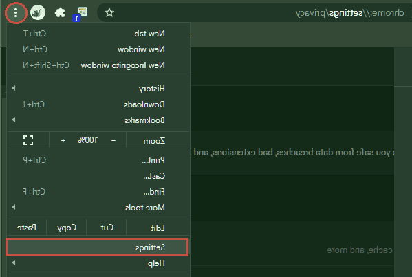The image size is (412, 277).
Task: Click the Copy button in Edit row
Action: click(67, 228)
